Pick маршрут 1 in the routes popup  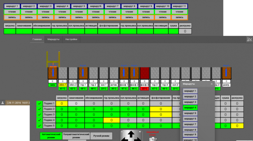190,91
